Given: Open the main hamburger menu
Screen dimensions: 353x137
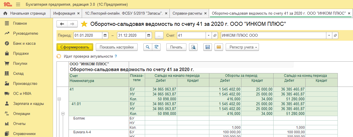Looking at the screenshot, I should coord(18,5).
